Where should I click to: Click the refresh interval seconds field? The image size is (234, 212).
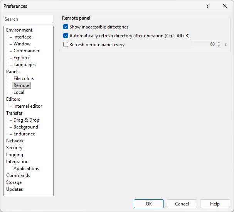[204, 45]
